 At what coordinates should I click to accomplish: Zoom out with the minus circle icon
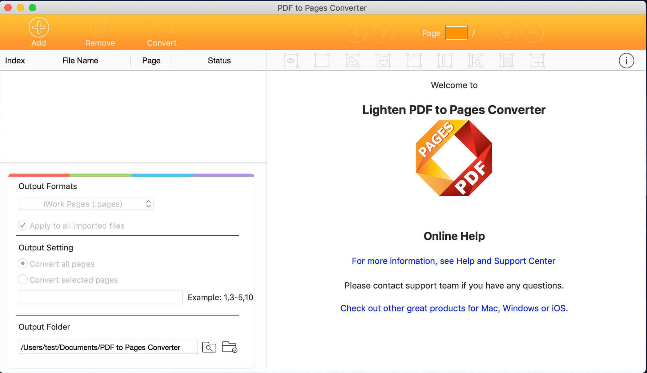click(534, 33)
